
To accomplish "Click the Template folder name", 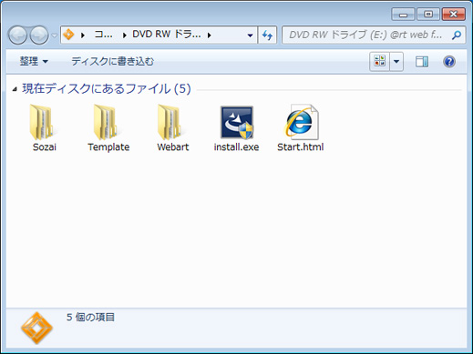I will (108, 147).
